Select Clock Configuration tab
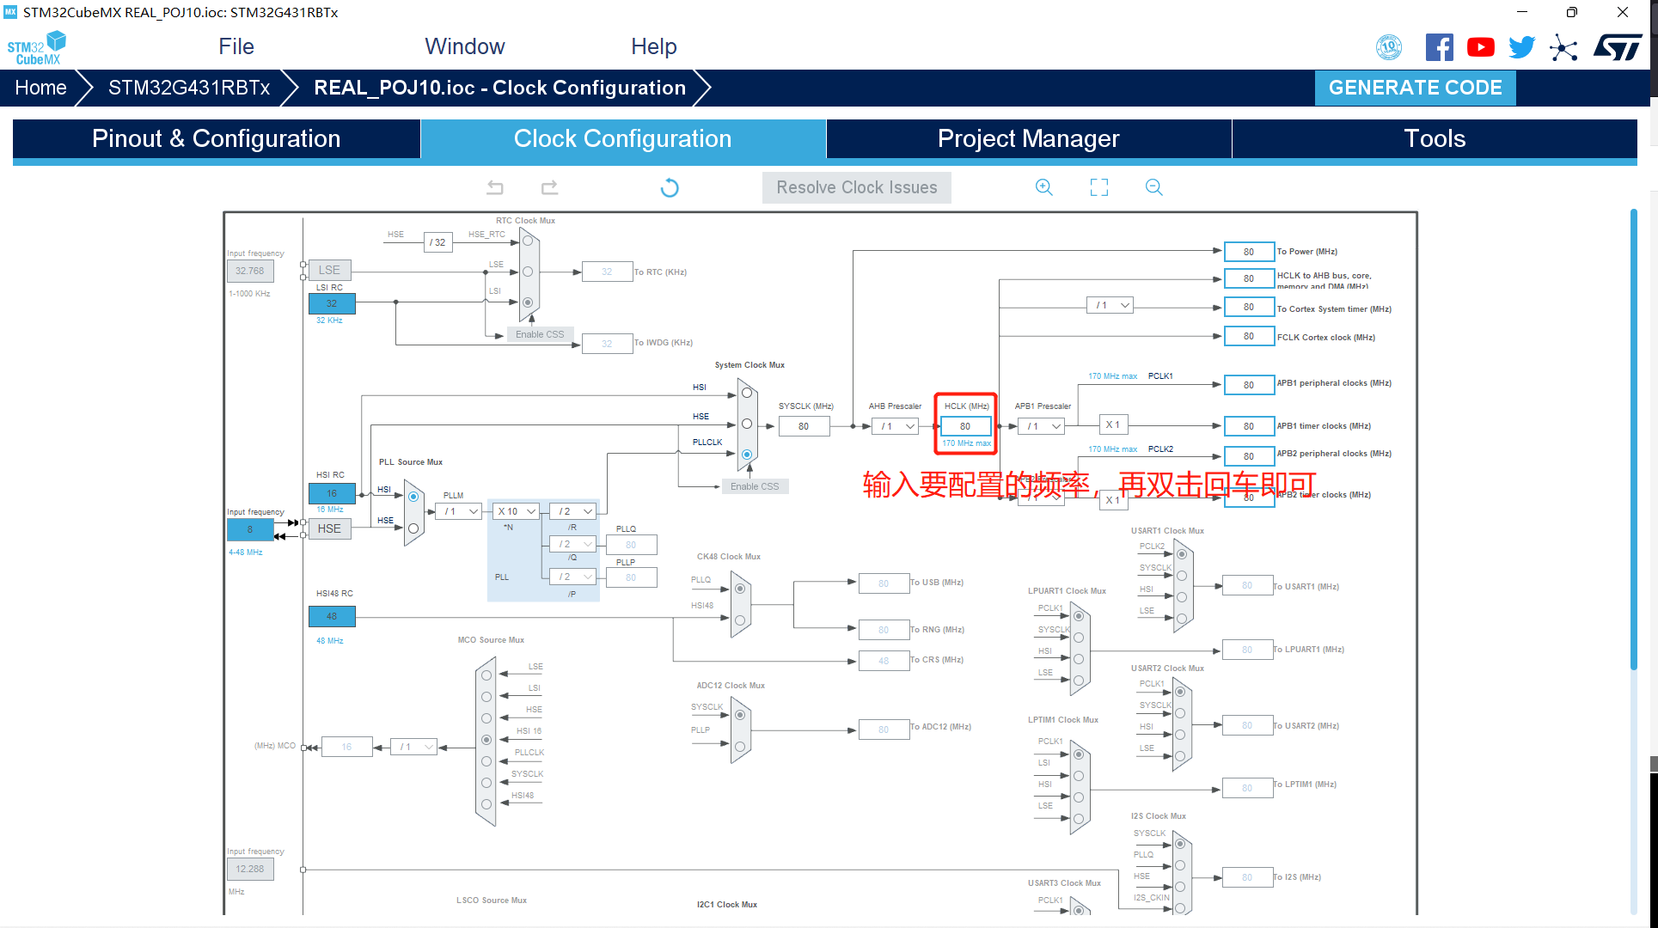 click(x=623, y=139)
